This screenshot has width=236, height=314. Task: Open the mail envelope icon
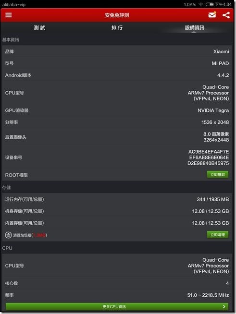click(212, 15)
